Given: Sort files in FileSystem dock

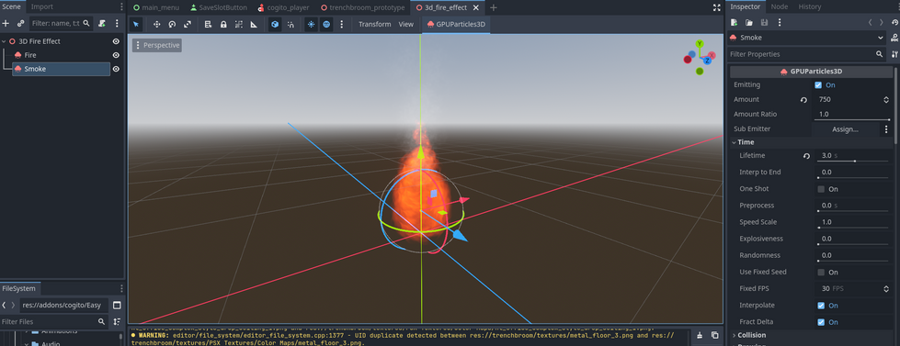Looking at the screenshot, I should [117, 321].
